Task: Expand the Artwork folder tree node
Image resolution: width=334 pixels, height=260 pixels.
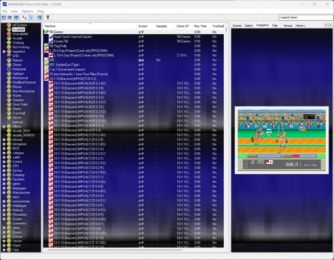Action: click(x=4, y=140)
